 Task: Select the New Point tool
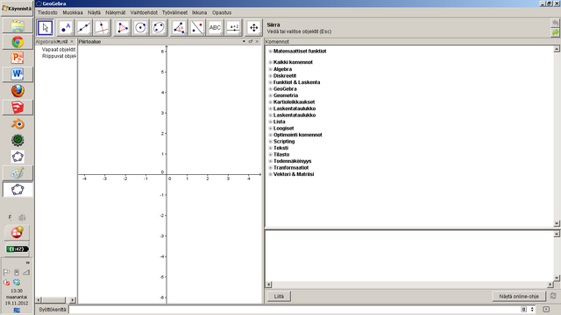coord(66,28)
